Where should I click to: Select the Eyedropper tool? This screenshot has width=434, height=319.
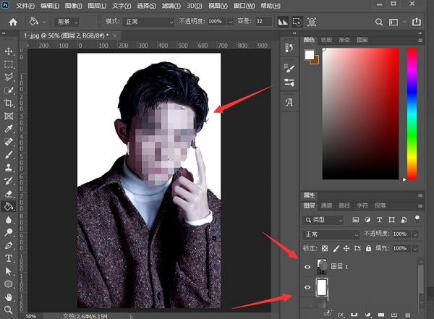[8, 129]
